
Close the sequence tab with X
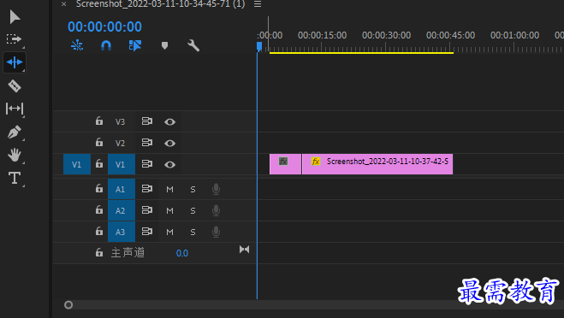coord(63,4)
